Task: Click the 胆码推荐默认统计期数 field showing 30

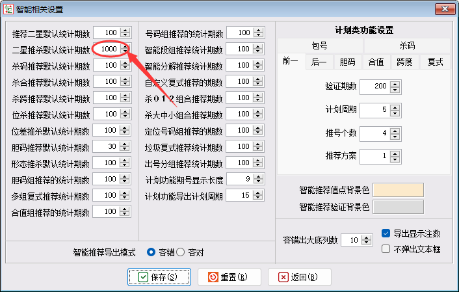Action: pyautogui.click(x=106, y=147)
